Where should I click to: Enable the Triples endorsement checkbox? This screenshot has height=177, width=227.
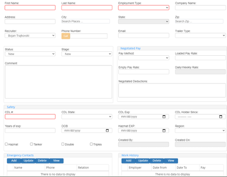coord(91,144)
